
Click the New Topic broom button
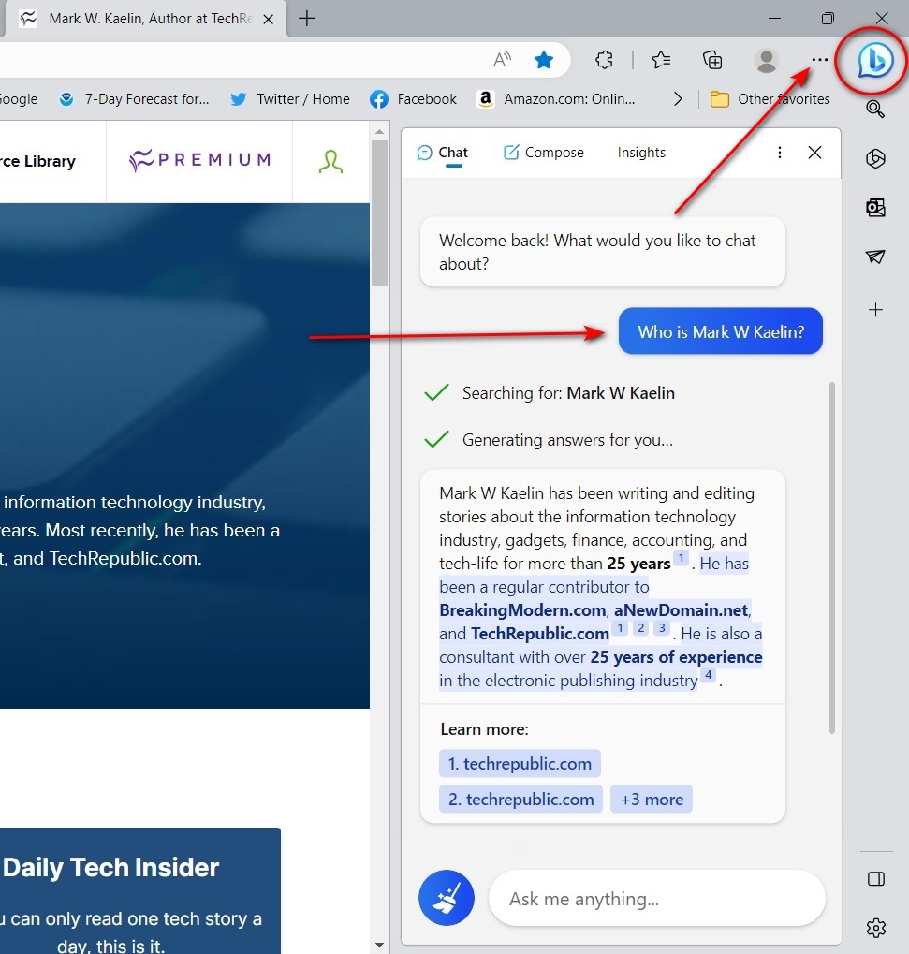446,898
